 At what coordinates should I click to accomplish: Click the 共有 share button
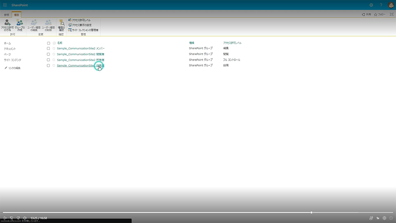coord(366,15)
